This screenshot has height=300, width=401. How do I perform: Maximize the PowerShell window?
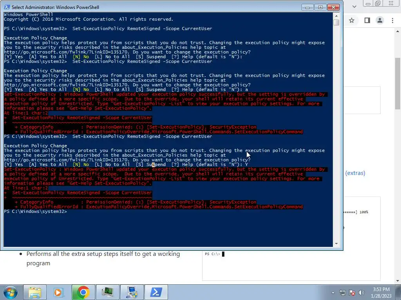click(320, 7)
